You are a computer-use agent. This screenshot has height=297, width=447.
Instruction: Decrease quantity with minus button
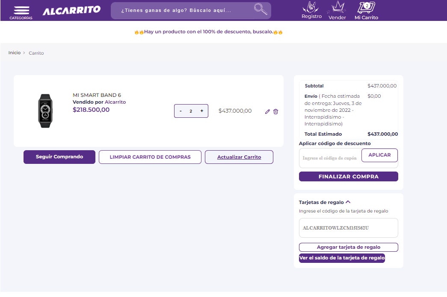181,111
